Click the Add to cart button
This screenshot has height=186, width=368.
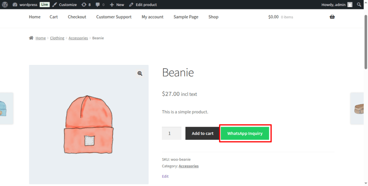pos(202,133)
